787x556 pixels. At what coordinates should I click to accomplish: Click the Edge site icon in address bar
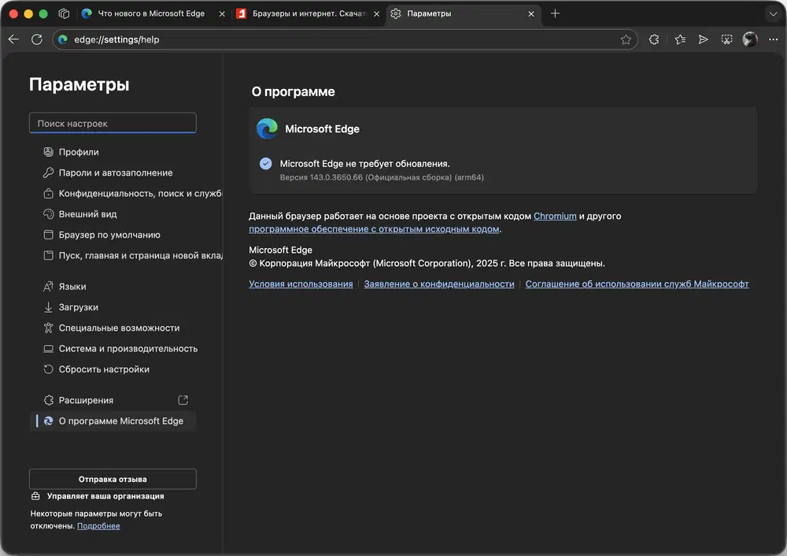coord(63,39)
